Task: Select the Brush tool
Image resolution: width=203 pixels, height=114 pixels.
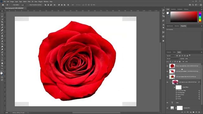Action: point(2,33)
